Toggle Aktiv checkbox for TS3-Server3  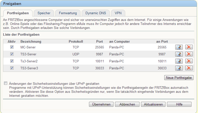[12, 68]
